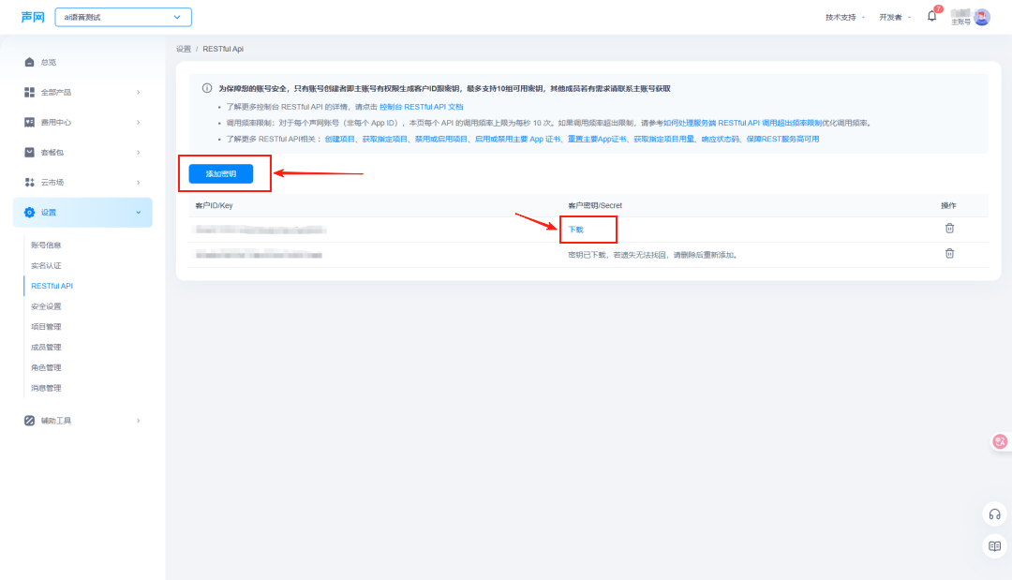Open the 技术支持 dropdown
The height and width of the screenshot is (580, 1012).
(x=845, y=18)
